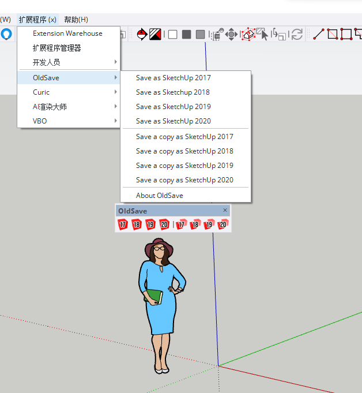Screen dimensions: 362x393
Task: Open Extension Warehouse from the menu
Action: (x=67, y=33)
